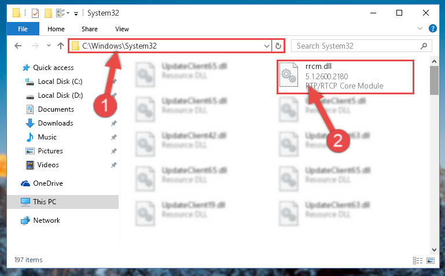
Task: Open Downloads in the sidebar
Action: [x=56, y=123]
